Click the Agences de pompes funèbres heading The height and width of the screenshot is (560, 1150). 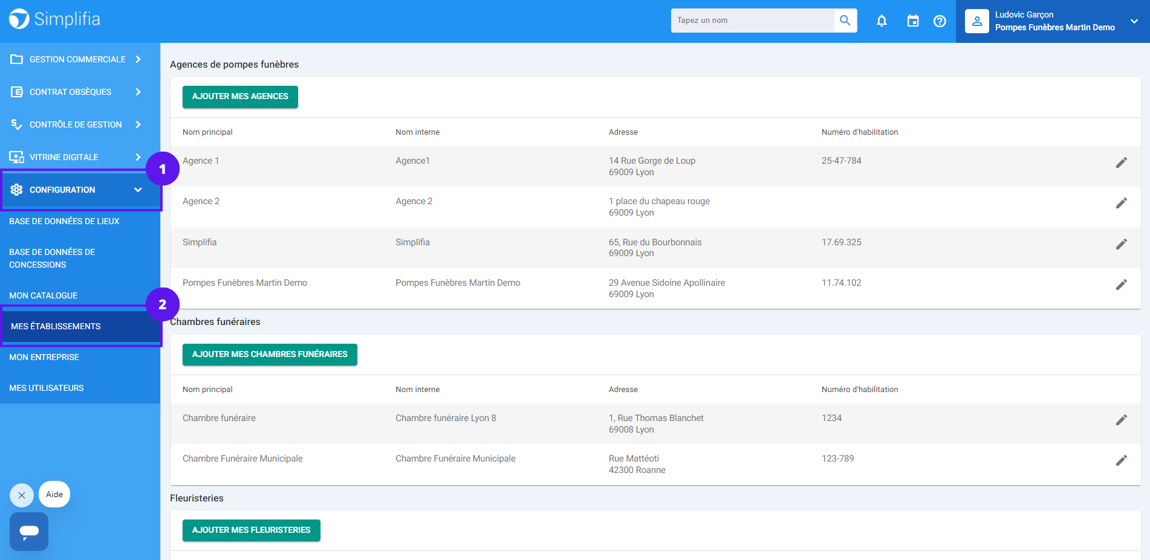pos(234,65)
